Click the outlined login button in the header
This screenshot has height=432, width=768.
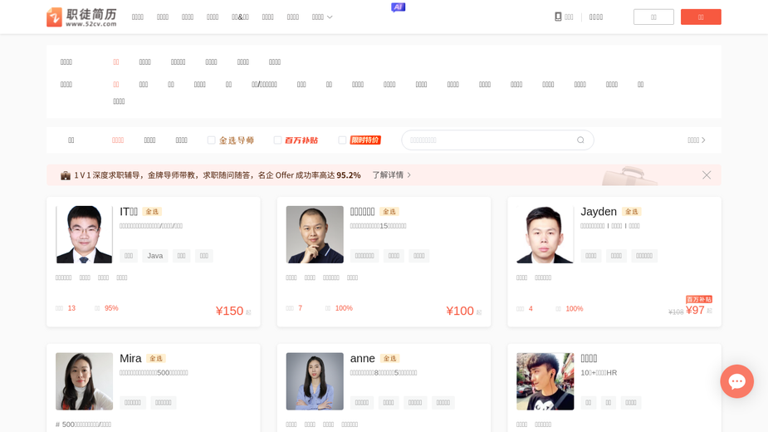click(653, 17)
